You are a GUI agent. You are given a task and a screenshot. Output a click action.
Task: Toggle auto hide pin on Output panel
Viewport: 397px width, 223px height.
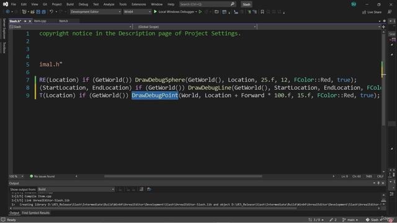(x=378, y=183)
